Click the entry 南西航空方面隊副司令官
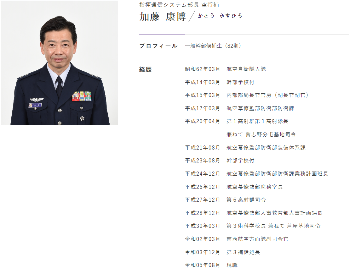 (258, 239)
